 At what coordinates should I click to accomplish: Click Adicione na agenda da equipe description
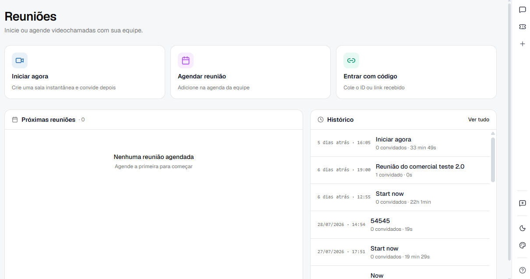pos(214,88)
